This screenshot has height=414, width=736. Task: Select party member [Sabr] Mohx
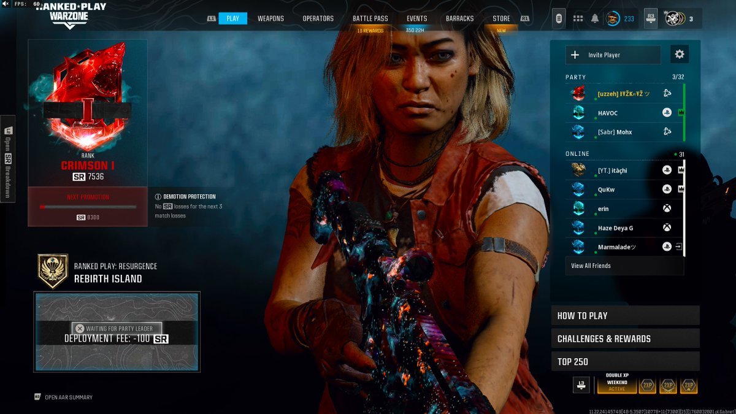pyautogui.click(x=623, y=132)
